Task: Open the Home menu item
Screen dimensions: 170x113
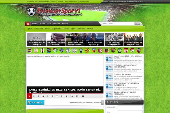Action: point(35,23)
